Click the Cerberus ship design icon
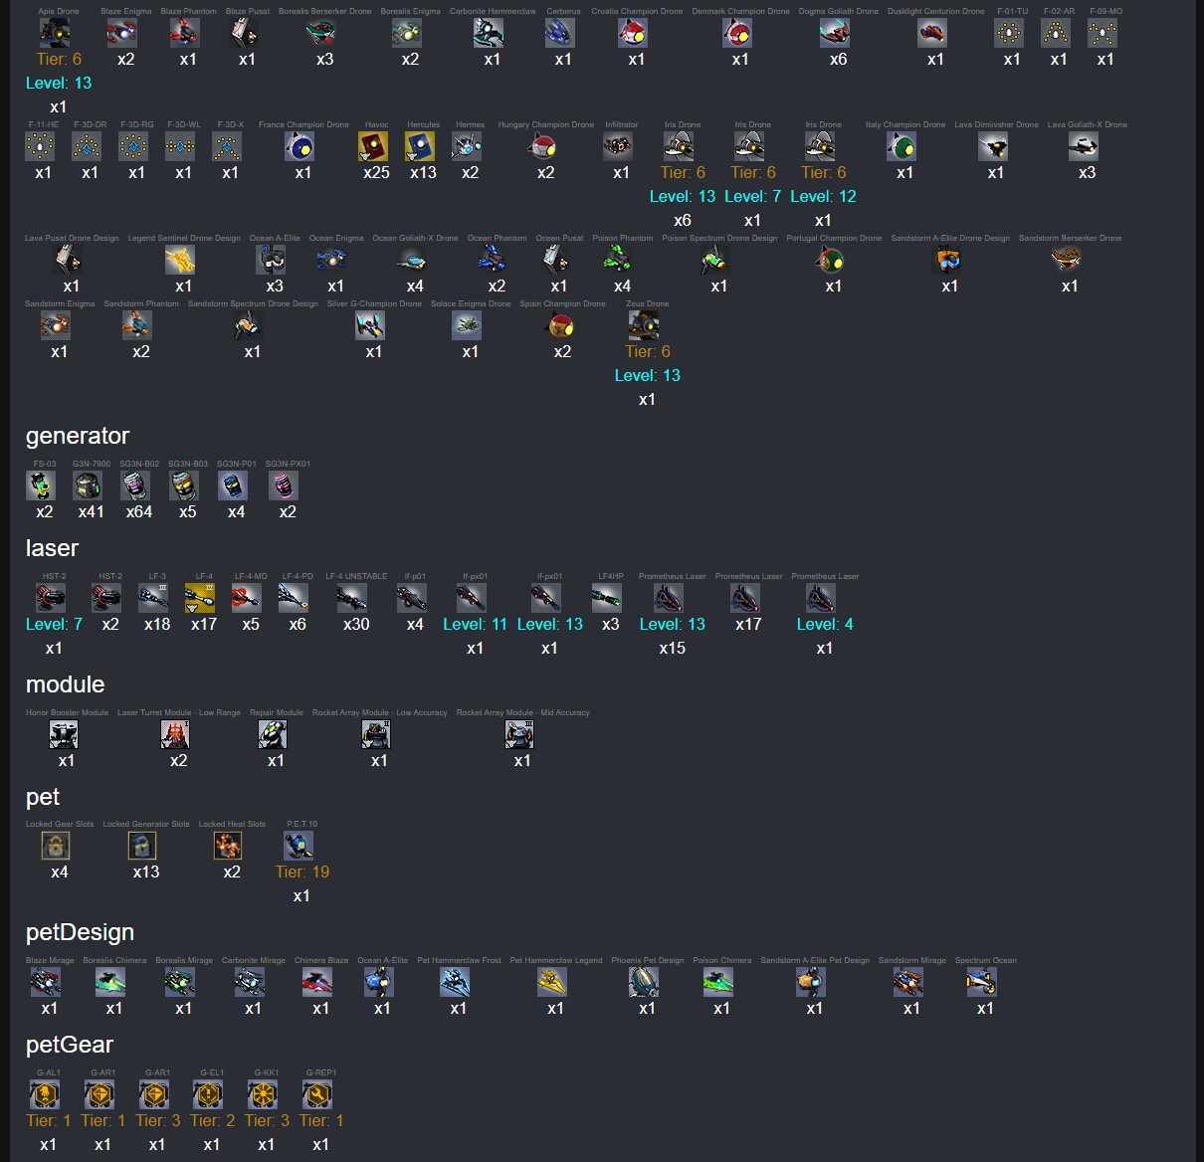 click(x=560, y=34)
